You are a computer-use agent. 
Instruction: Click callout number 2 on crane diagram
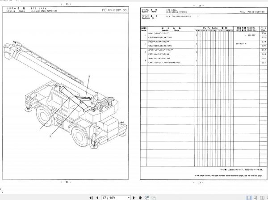[x=89, y=77]
